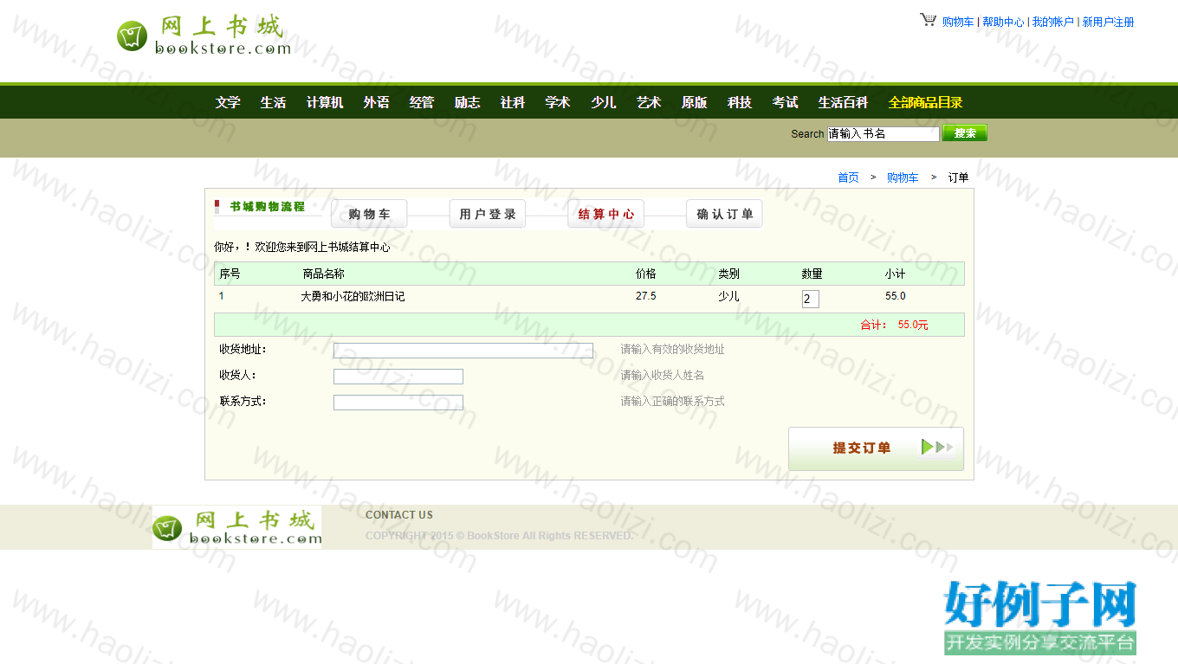Screen dimensions: 1178x664
Task: Click the 价格 column header
Action: coord(646,274)
